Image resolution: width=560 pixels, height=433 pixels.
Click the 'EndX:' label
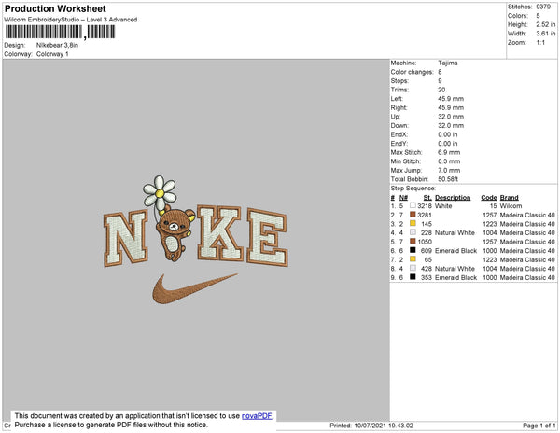399,134
